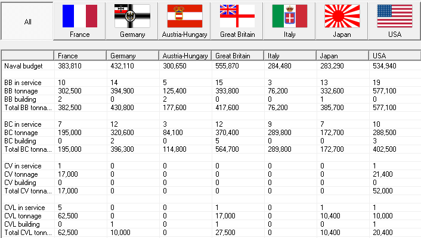
Task: Select the Japanese rising sun flag icon
Action: (x=342, y=16)
